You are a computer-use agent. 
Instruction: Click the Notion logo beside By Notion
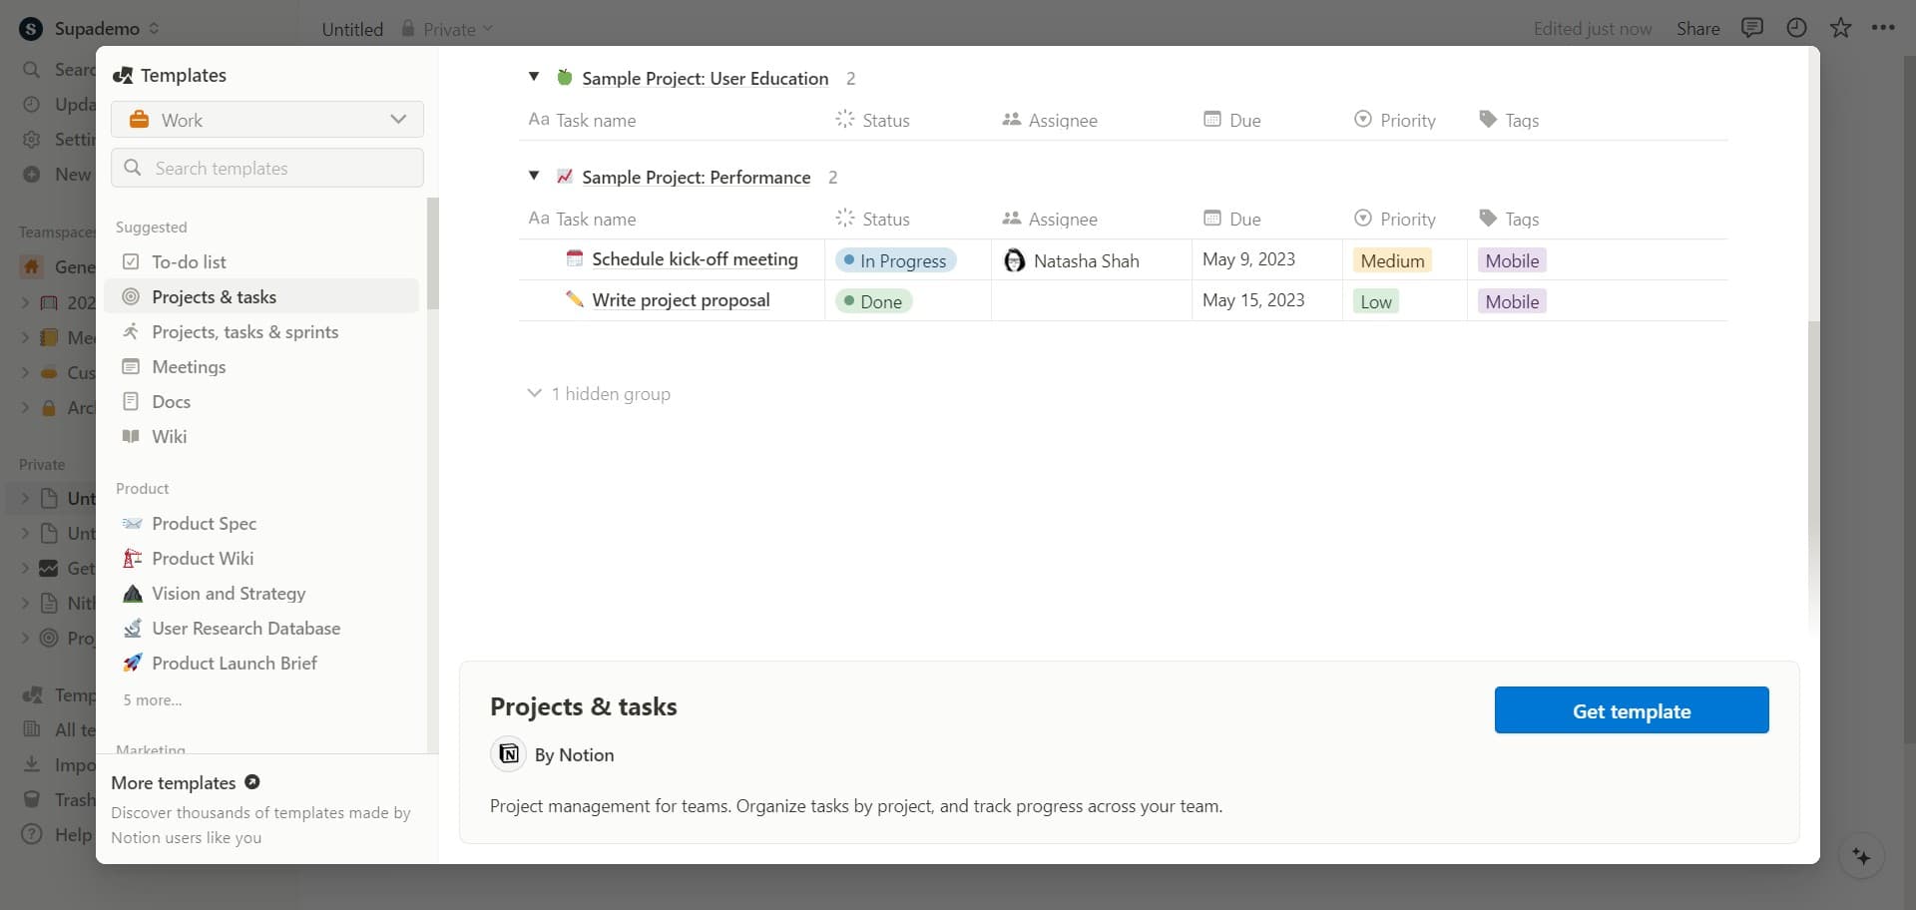509,754
